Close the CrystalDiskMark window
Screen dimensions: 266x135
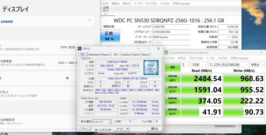tap(261, 53)
